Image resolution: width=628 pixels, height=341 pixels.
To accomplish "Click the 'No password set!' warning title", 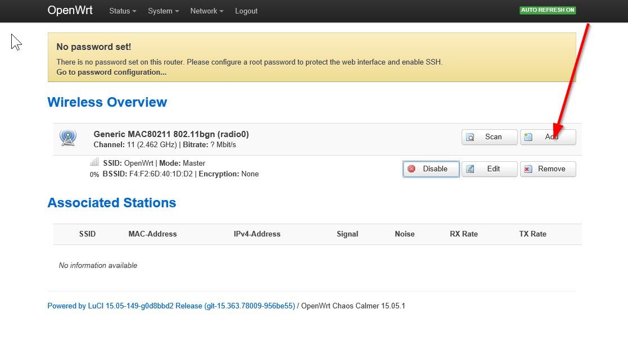I will point(94,47).
